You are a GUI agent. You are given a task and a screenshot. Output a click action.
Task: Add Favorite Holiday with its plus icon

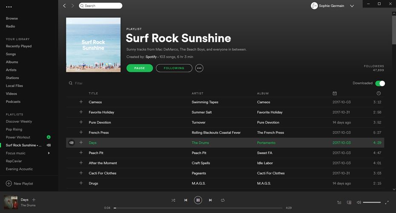[x=81, y=112]
